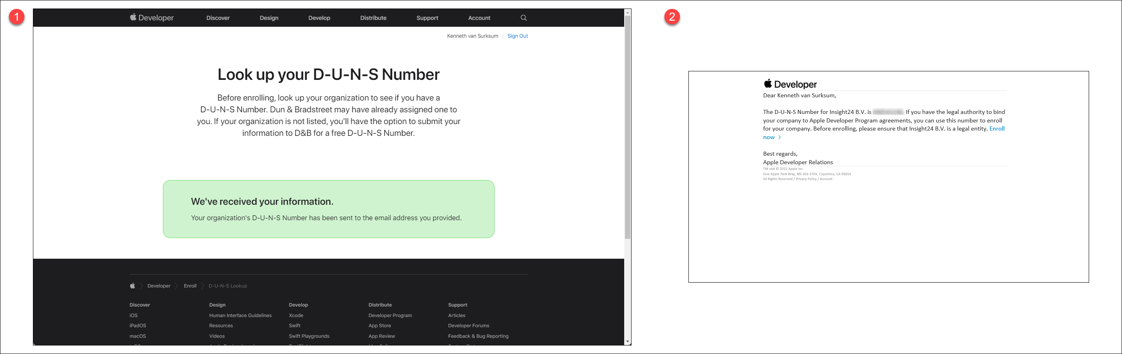Open the Swift Playgrounds footer link

pyautogui.click(x=309, y=336)
